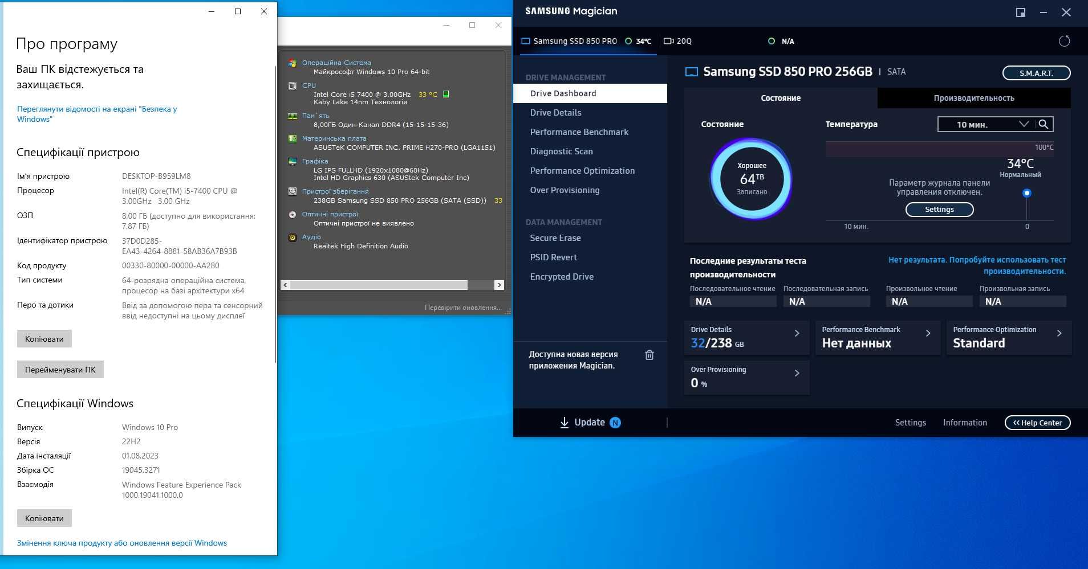Screen dimensions: 1088x569
Task: Click the About window vertical scrollbar
Action: 275,214
